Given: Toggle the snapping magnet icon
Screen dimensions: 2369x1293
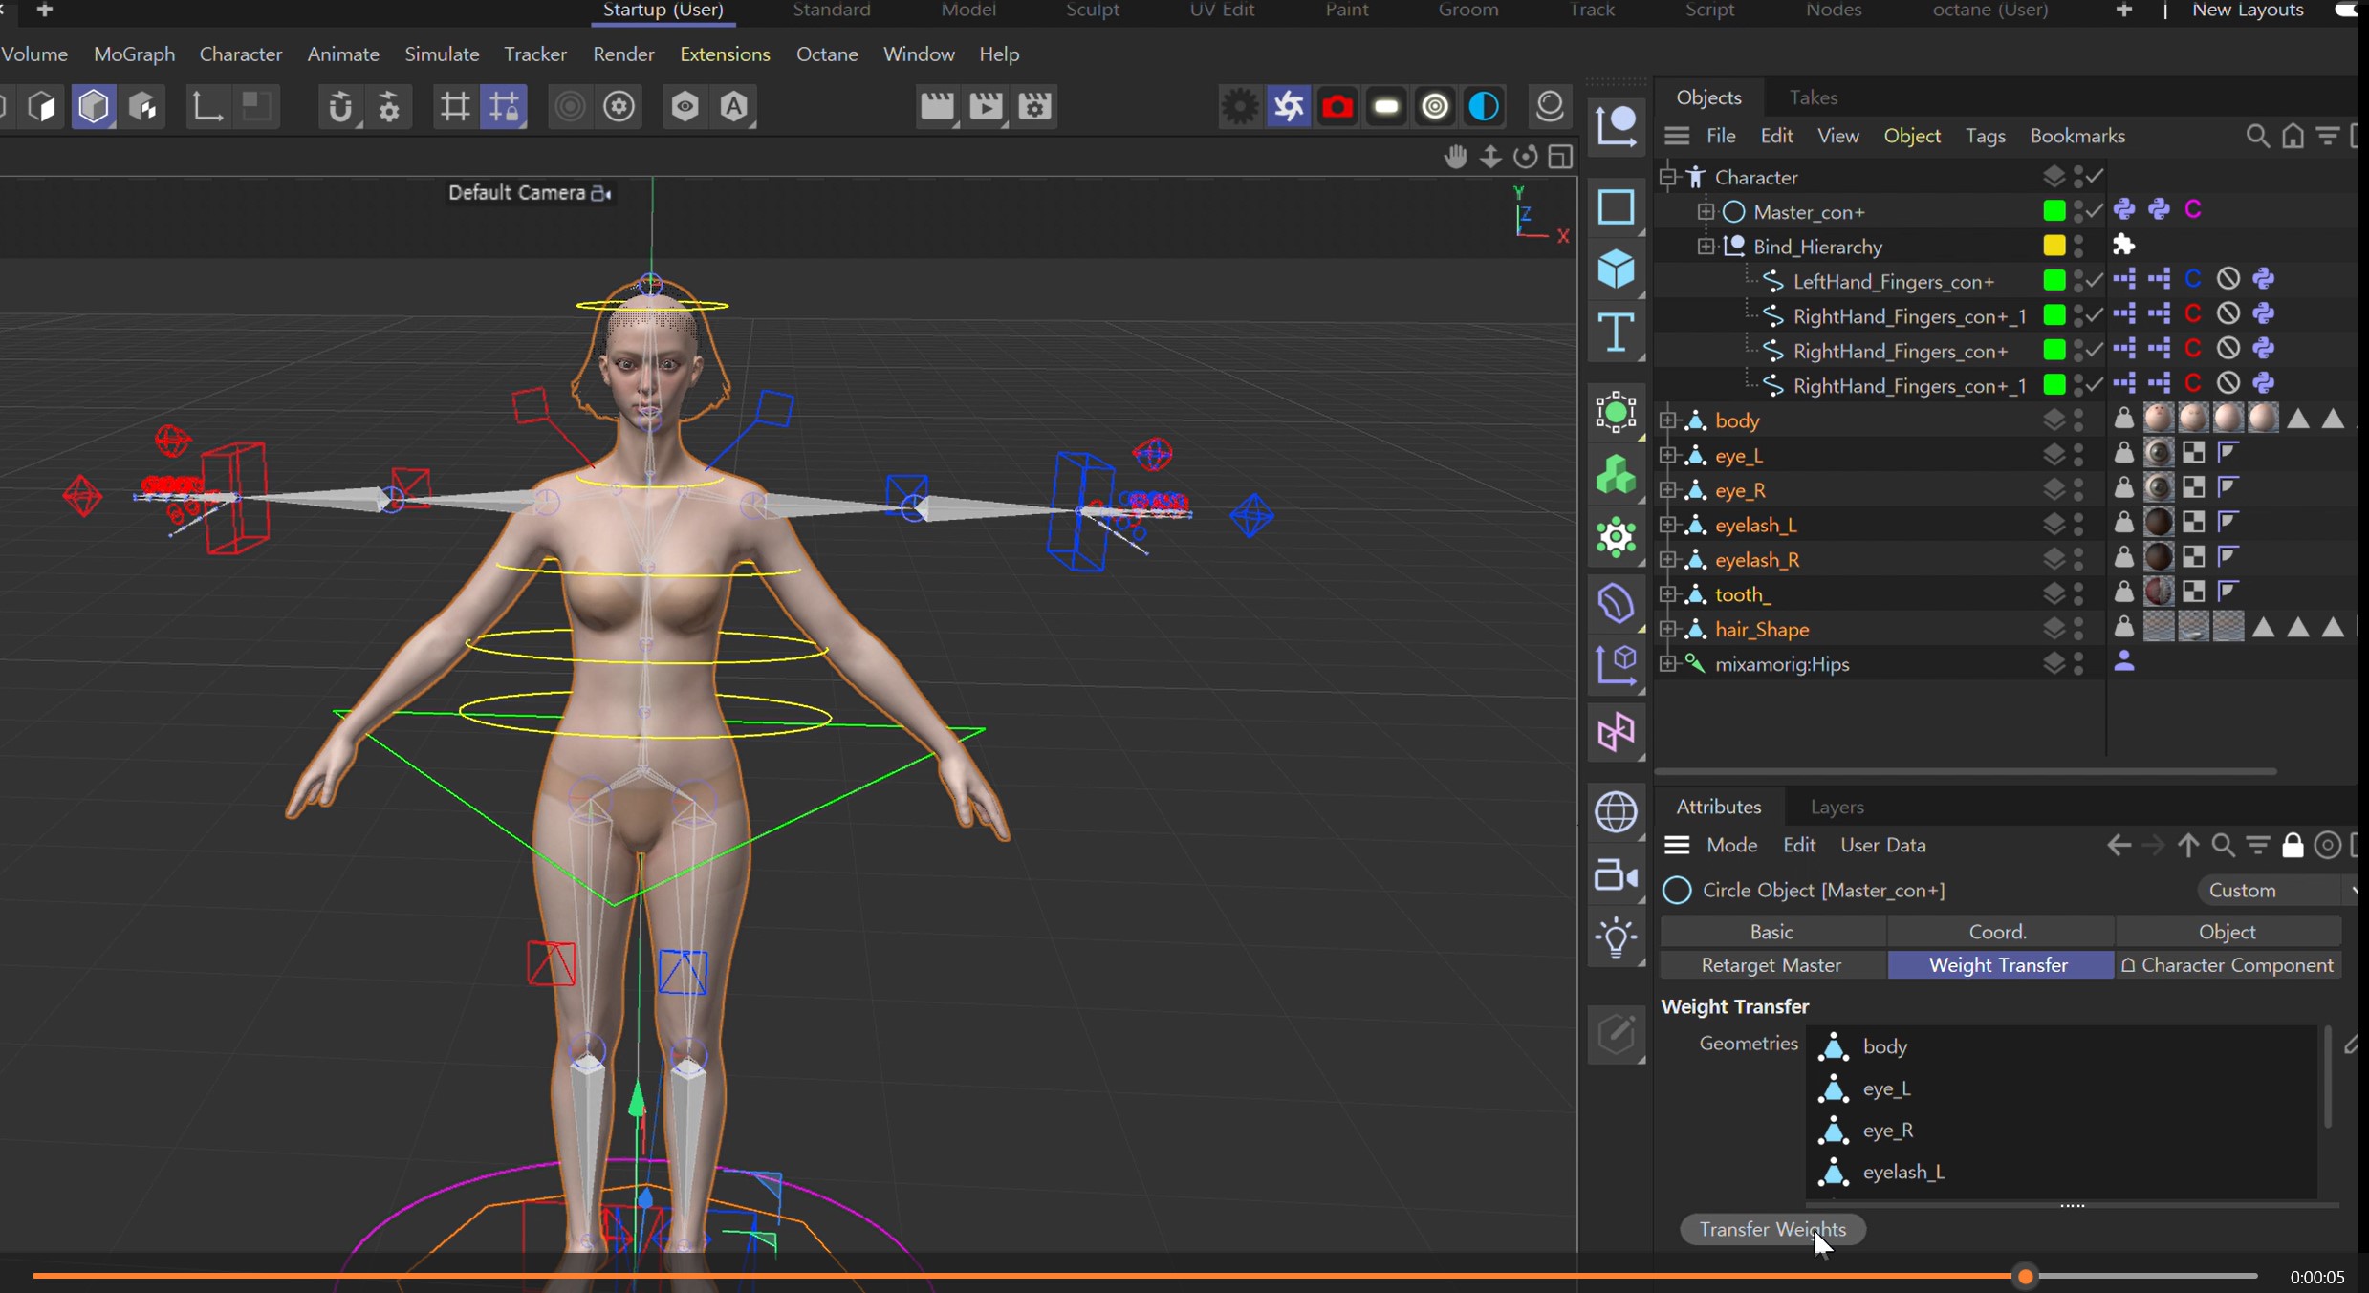Looking at the screenshot, I should pos(339,106).
